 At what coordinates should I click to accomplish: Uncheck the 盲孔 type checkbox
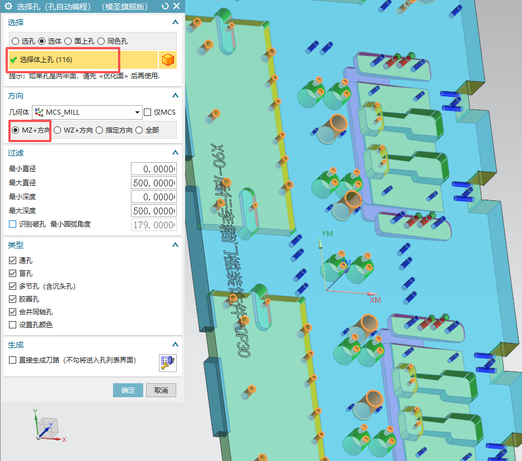pyautogui.click(x=12, y=273)
